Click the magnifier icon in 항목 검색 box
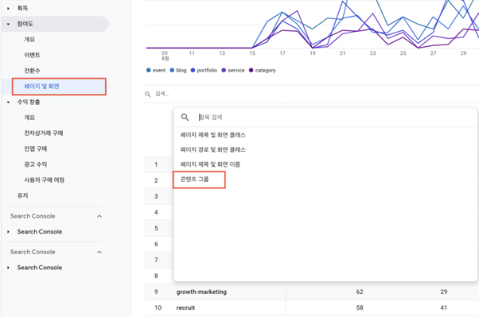This screenshot has width=479, height=317. (x=185, y=117)
